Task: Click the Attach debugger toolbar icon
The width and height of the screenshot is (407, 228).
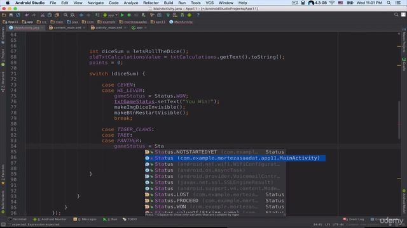Action: (x=143, y=15)
